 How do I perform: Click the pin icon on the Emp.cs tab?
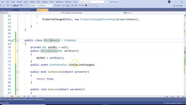[44, 10]
